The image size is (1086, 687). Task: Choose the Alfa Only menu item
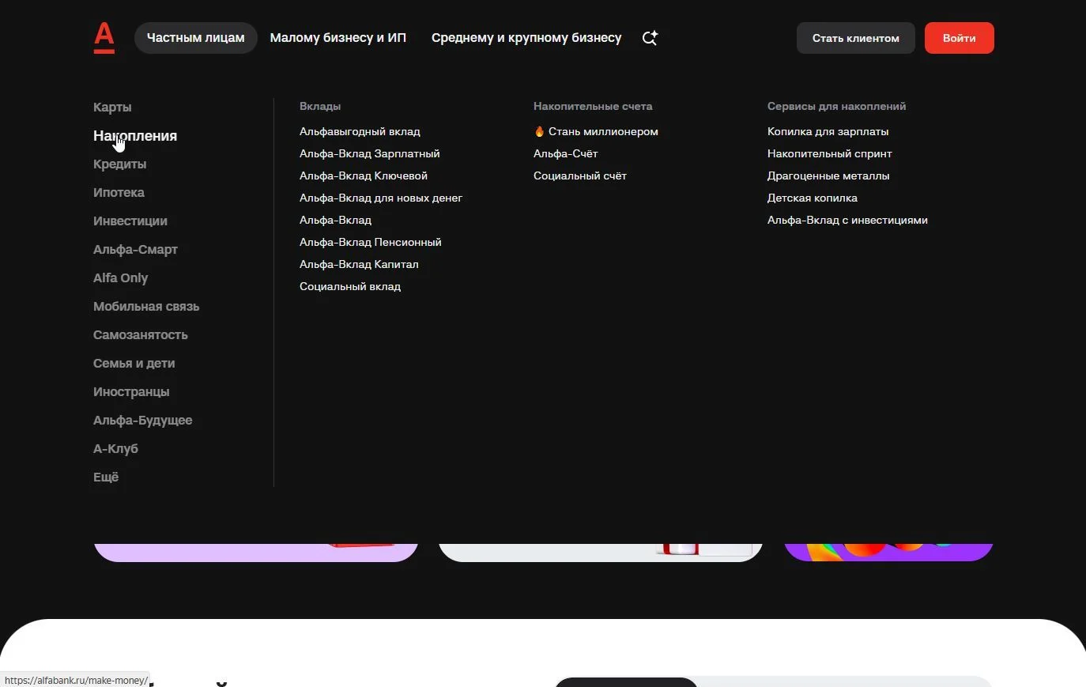[121, 277]
